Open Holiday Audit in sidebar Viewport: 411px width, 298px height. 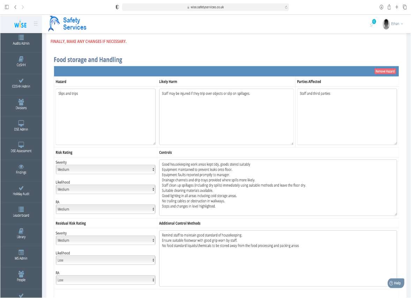21,191
